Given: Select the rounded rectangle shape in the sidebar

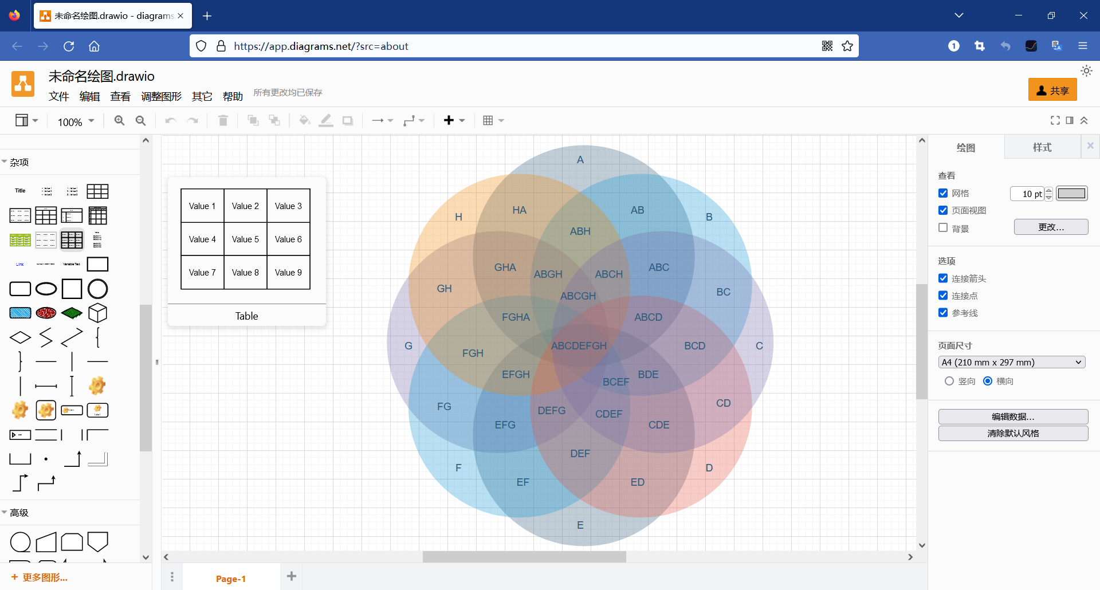Looking at the screenshot, I should pyautogui.click(x=20, y=289).
